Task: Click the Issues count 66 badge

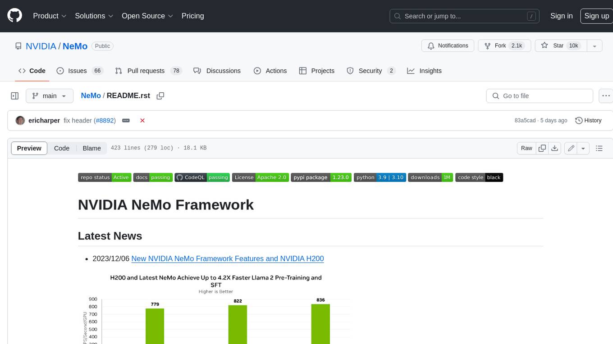Action: (97, 71)
